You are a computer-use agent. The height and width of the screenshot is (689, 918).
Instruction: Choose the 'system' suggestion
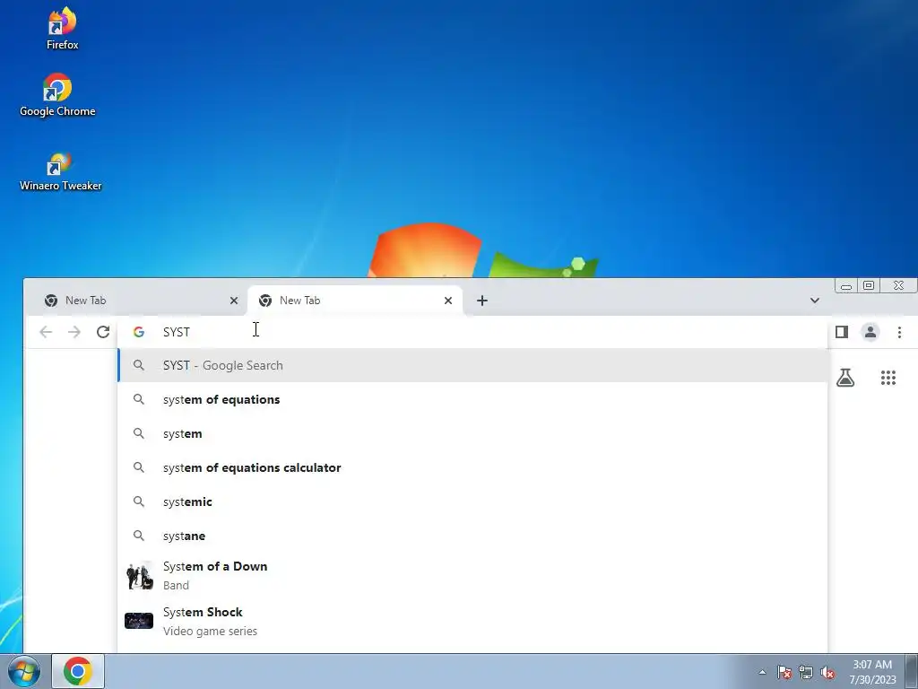[x=473, y=433]
